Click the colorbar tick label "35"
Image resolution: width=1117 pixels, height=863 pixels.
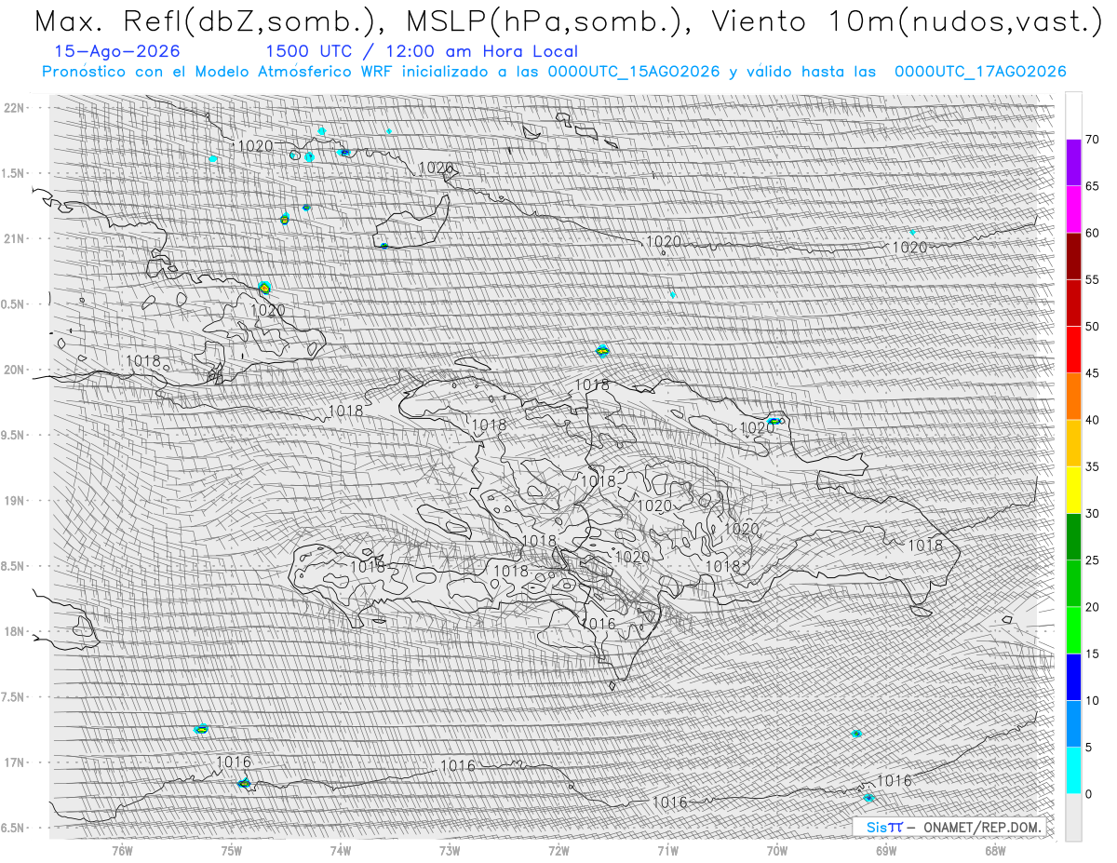[1093, 466]
